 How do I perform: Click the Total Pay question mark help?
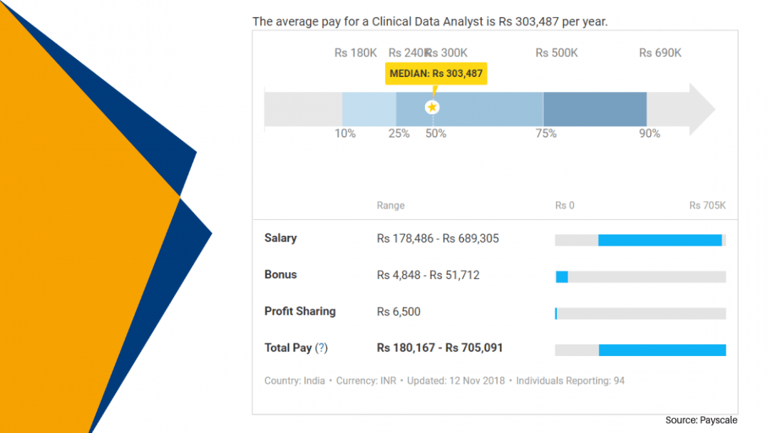click(322, 348)
